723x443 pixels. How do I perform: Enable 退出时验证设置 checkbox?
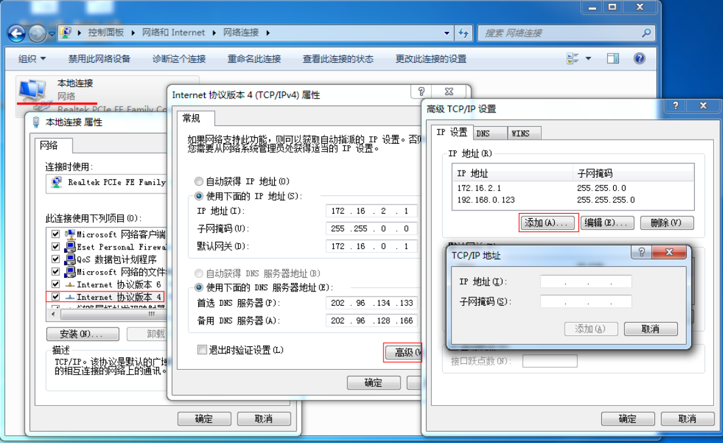(x=202, y=350)
